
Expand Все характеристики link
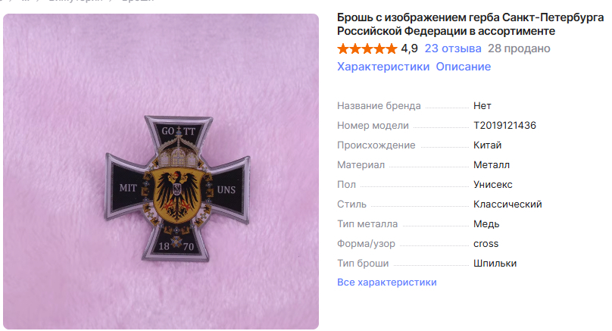coord(387,283)
